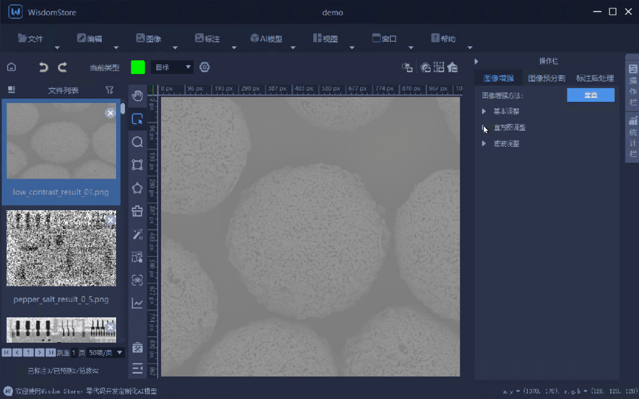Click the grid lines visibility icon

439,67
